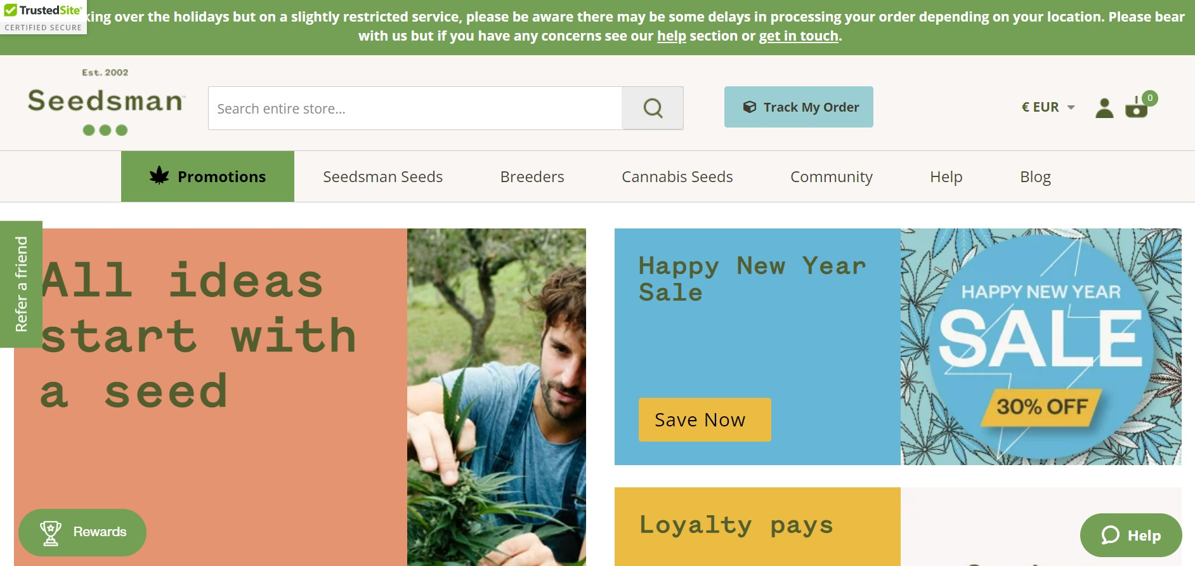Image resolution: width=1195 pixels, height=566 pixels.
Task: Expand the EUR currency dropdown
Action: (x=1048, y=107)
